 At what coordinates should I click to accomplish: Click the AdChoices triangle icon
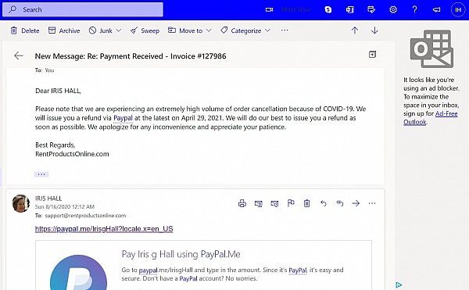click(x=399, y=285)
